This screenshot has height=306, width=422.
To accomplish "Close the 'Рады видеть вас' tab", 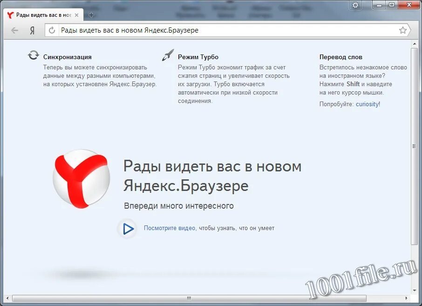I will click(x=77, y=15).
